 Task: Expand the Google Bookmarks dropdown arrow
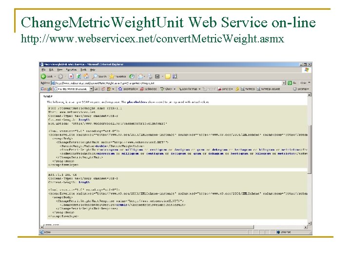[137, 89]
